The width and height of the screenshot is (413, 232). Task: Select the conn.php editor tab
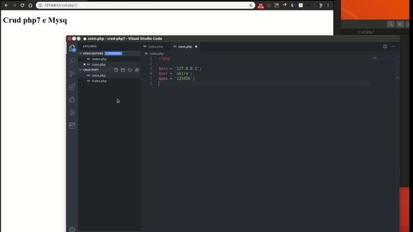click(x=185, y=46)
